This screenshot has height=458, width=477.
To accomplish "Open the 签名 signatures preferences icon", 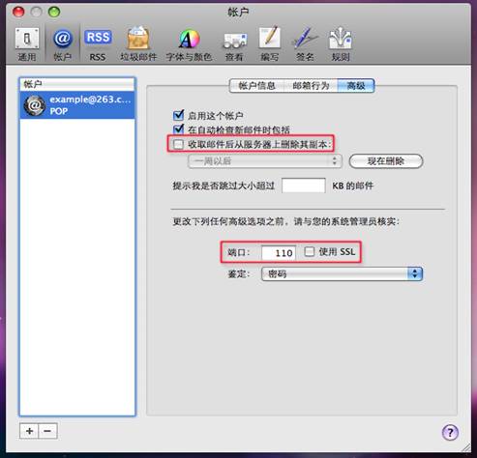I will coord(305,43).
